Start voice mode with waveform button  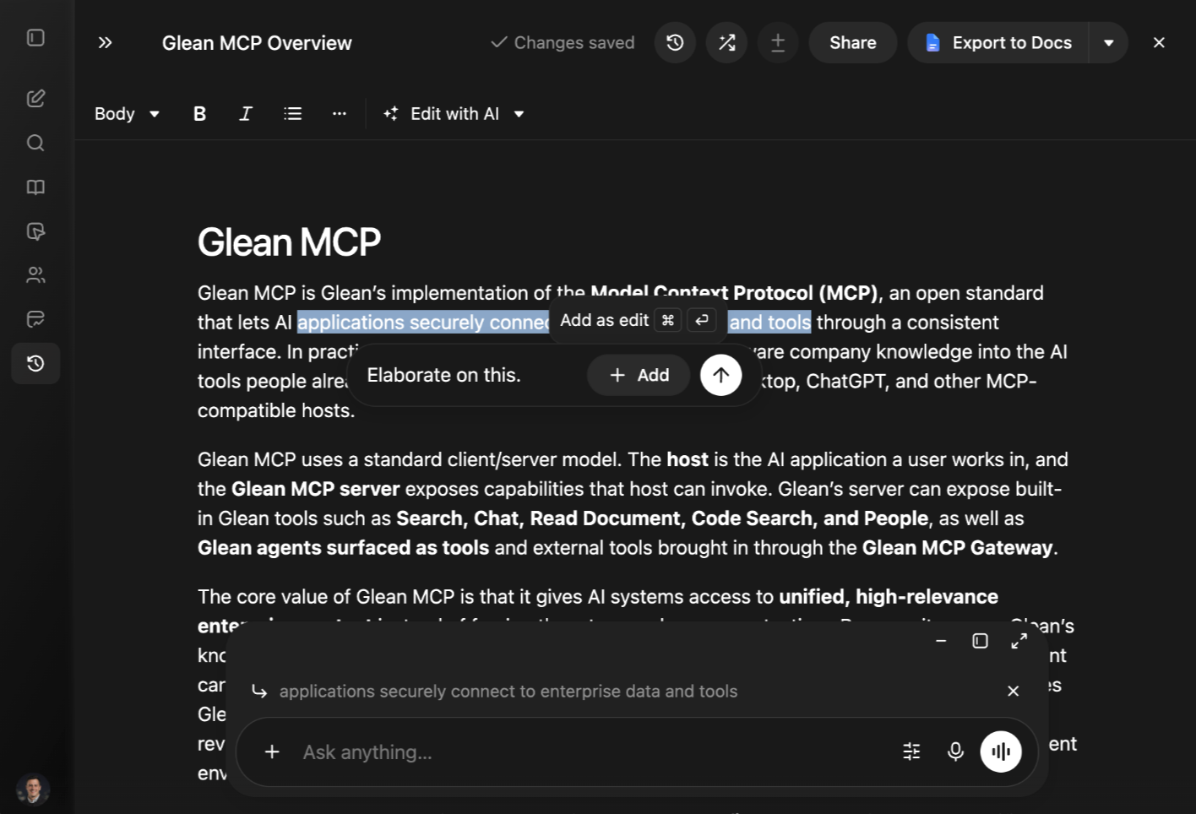[1001, 752]
